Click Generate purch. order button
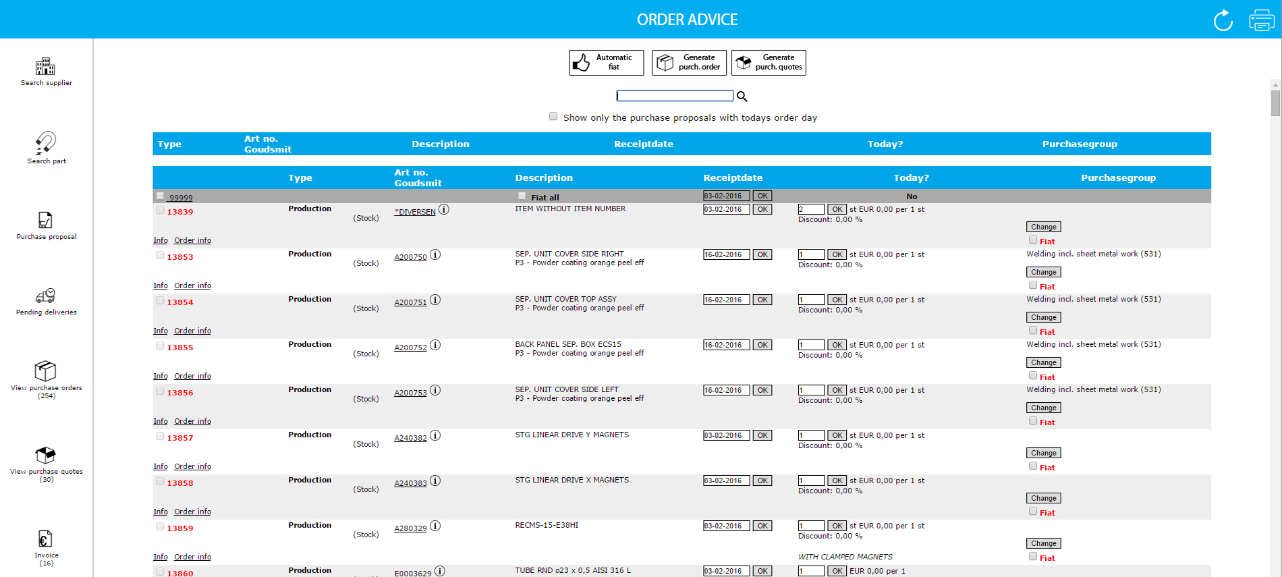This screenshot has height=577, width=1282. point(689,63)
